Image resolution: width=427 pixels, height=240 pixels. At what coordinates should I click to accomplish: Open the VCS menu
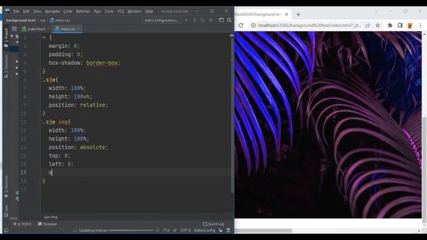(x=120, y=11)
